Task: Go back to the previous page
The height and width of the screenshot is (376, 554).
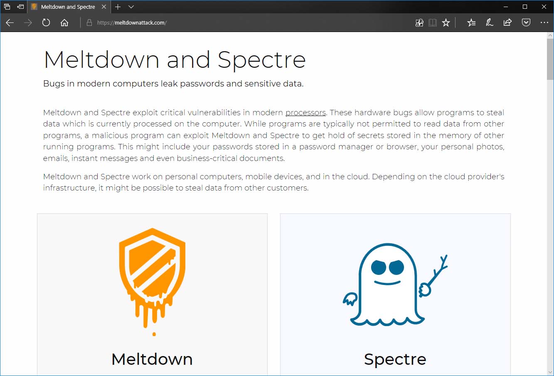Action: click(10, 23)
